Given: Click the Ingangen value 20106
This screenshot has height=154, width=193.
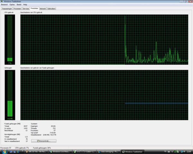Looking at the screenshot, I should coord(53,126).
